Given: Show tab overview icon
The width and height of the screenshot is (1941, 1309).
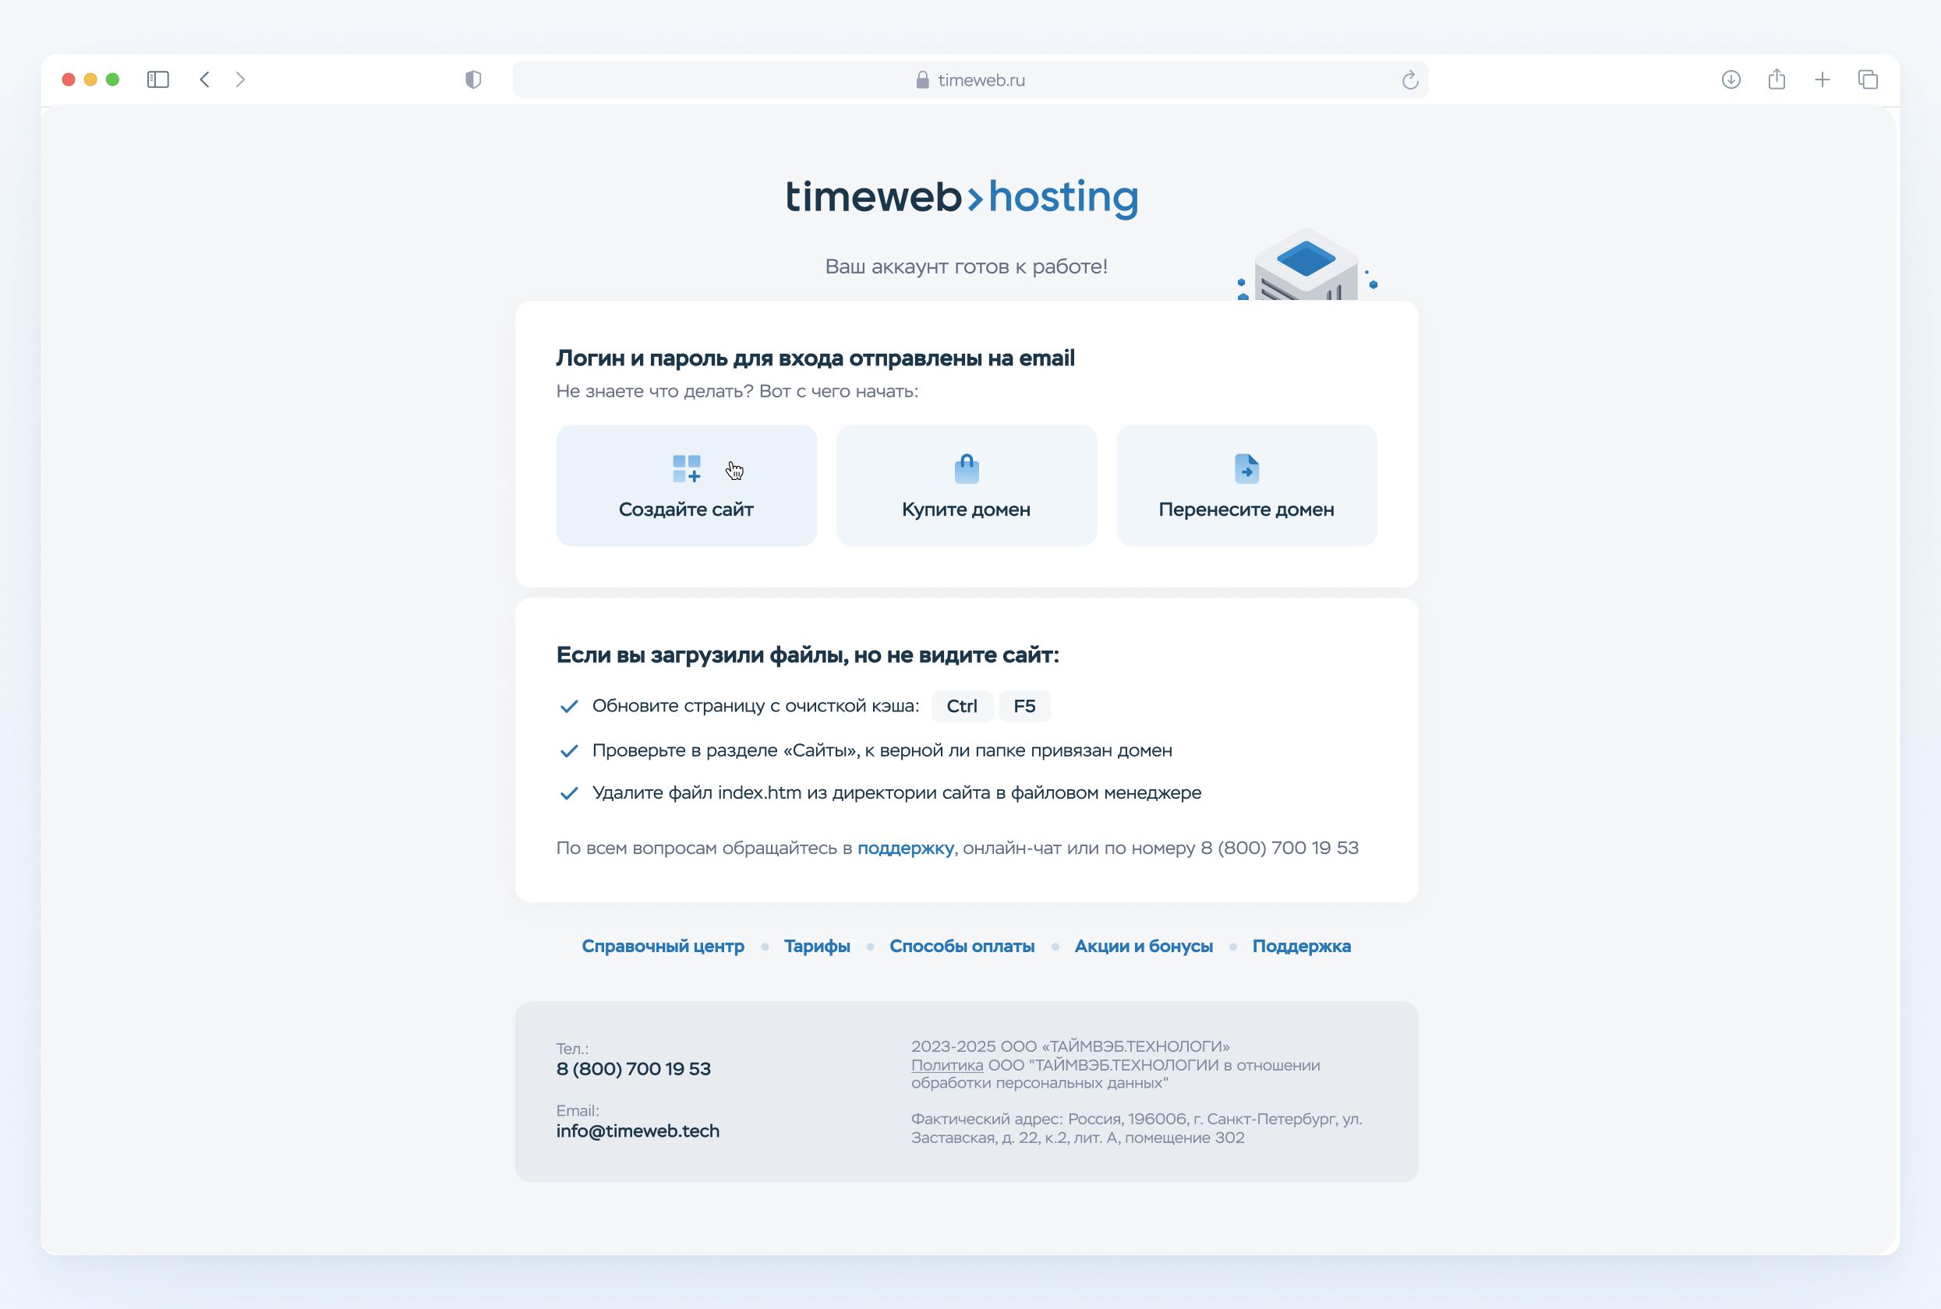Looking at the screenshot, I should tap(1869, 79).
